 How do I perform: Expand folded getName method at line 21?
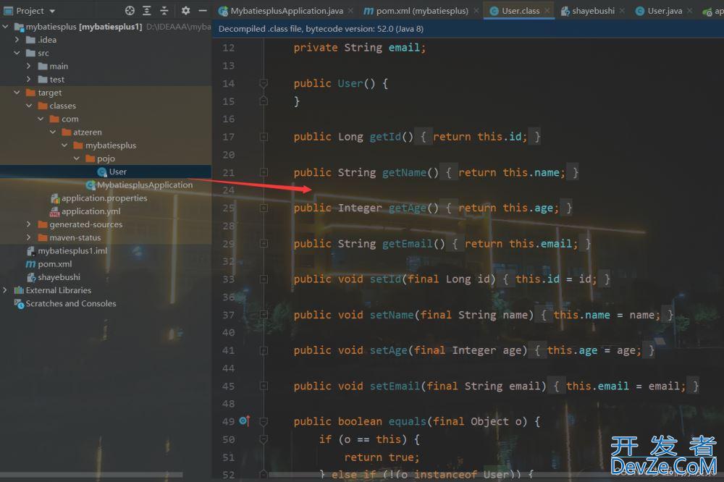click(x=264, y=173)
